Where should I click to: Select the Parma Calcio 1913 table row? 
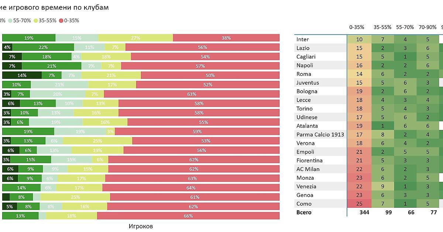(x=320, y=134)
